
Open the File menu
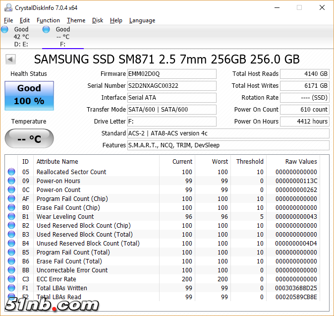click(x=8, y=20)
